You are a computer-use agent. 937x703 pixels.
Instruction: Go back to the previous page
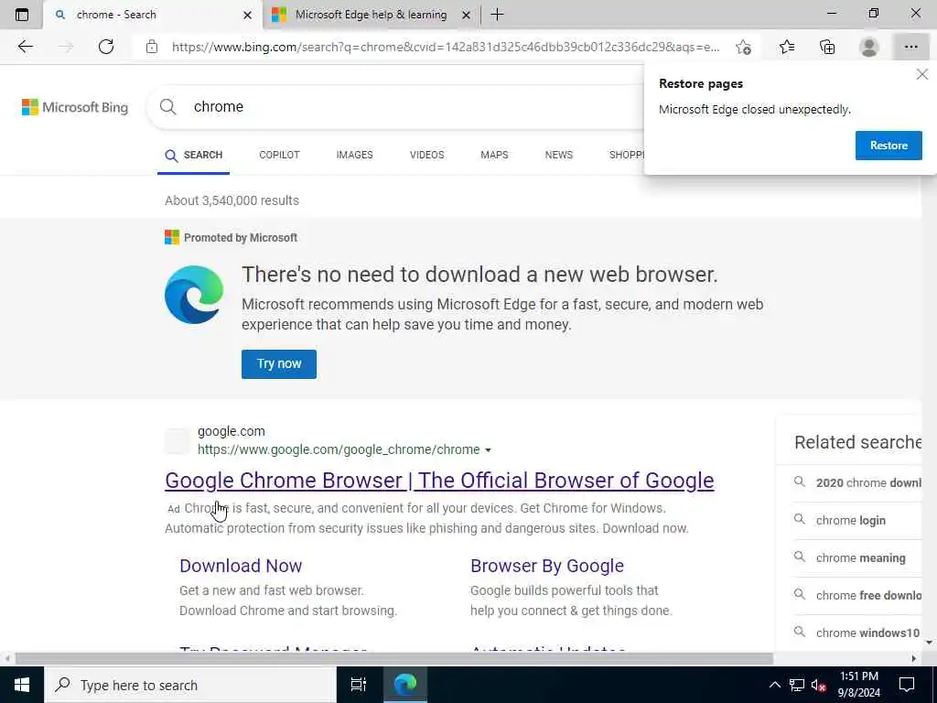tap(25, 47)
